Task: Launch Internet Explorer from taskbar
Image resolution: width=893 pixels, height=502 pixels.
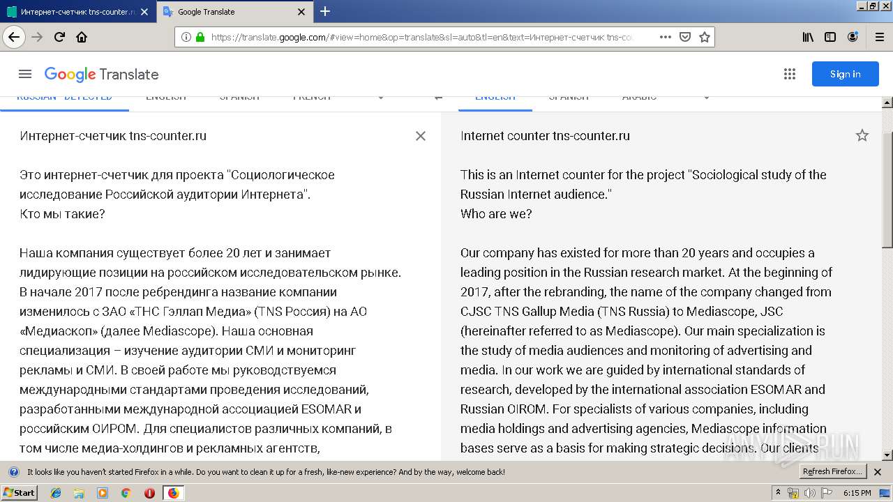Action: (x=57, y=493)
